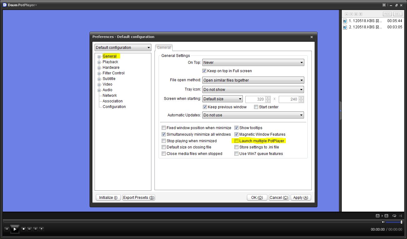Expand the Video tree node
The image size is (407, 239).
pyautogui.click(x=99, y=85)
